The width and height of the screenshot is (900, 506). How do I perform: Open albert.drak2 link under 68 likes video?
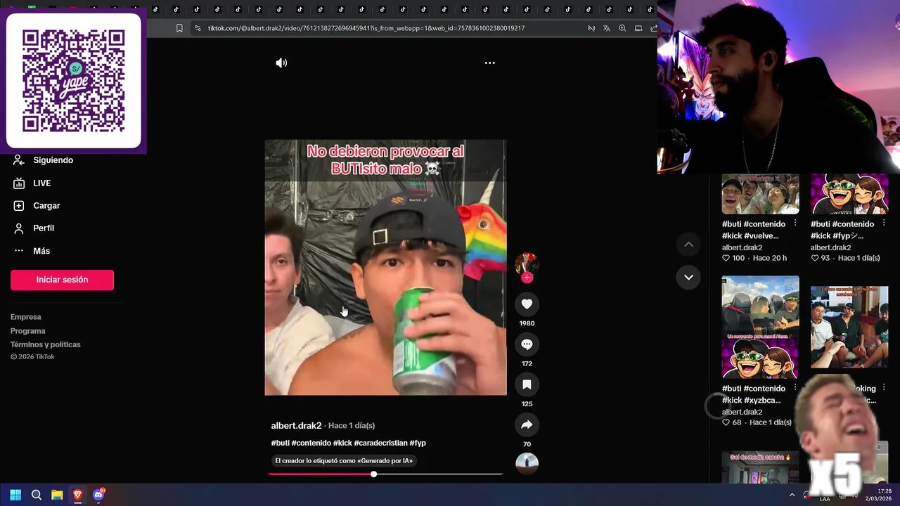(x=742, y=412)
